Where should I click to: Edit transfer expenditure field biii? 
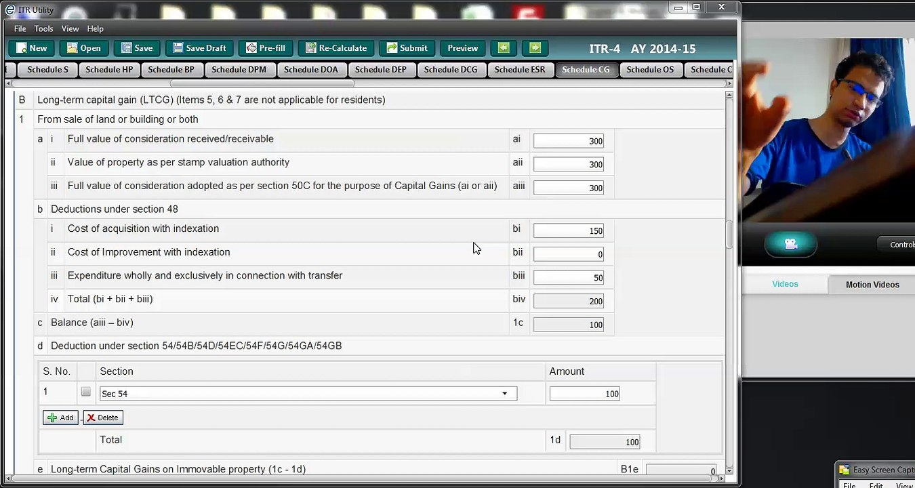click(x=569, y=277)
